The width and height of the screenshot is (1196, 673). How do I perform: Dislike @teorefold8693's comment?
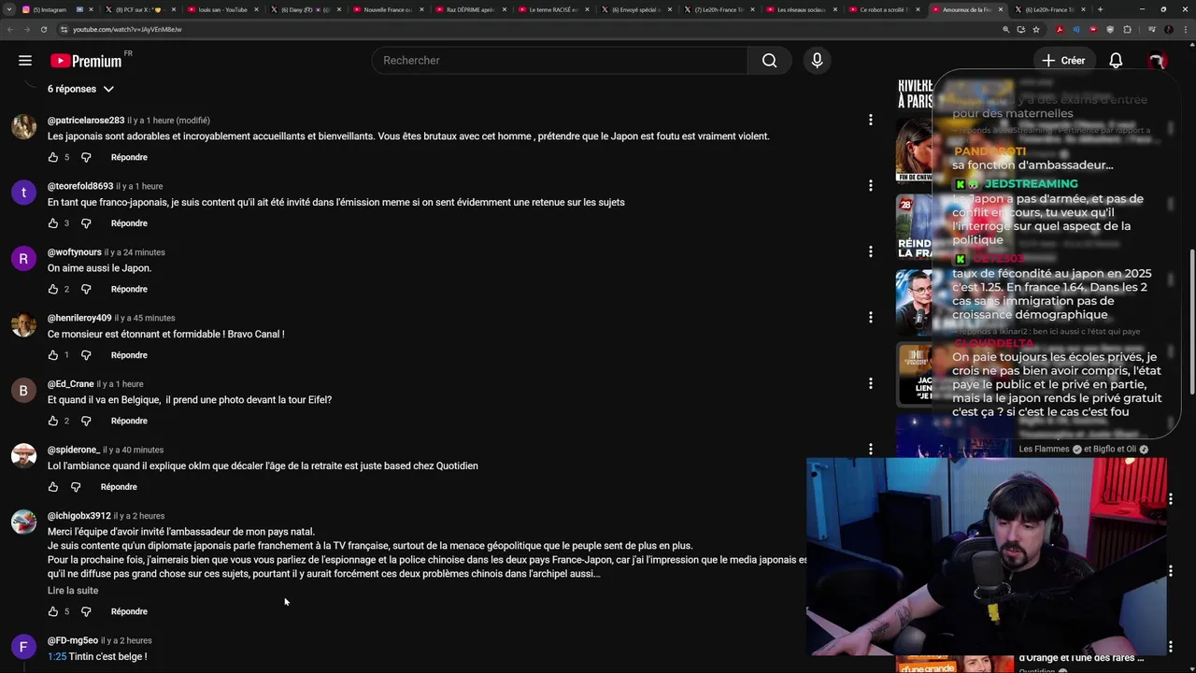[x=86, y=223]
